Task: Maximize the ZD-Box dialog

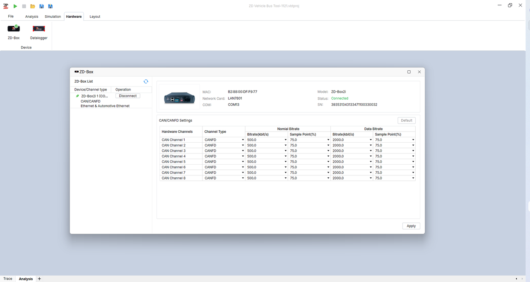Action: coord(409,72)
